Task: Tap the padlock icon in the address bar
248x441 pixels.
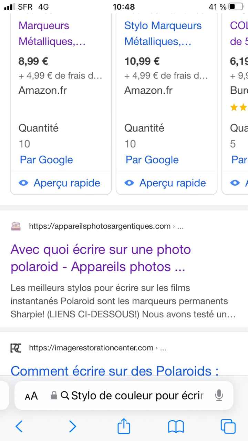Action: click(x=54, y=396)
